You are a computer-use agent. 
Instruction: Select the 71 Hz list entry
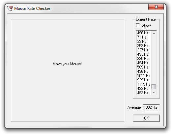[x=144, y=37]
